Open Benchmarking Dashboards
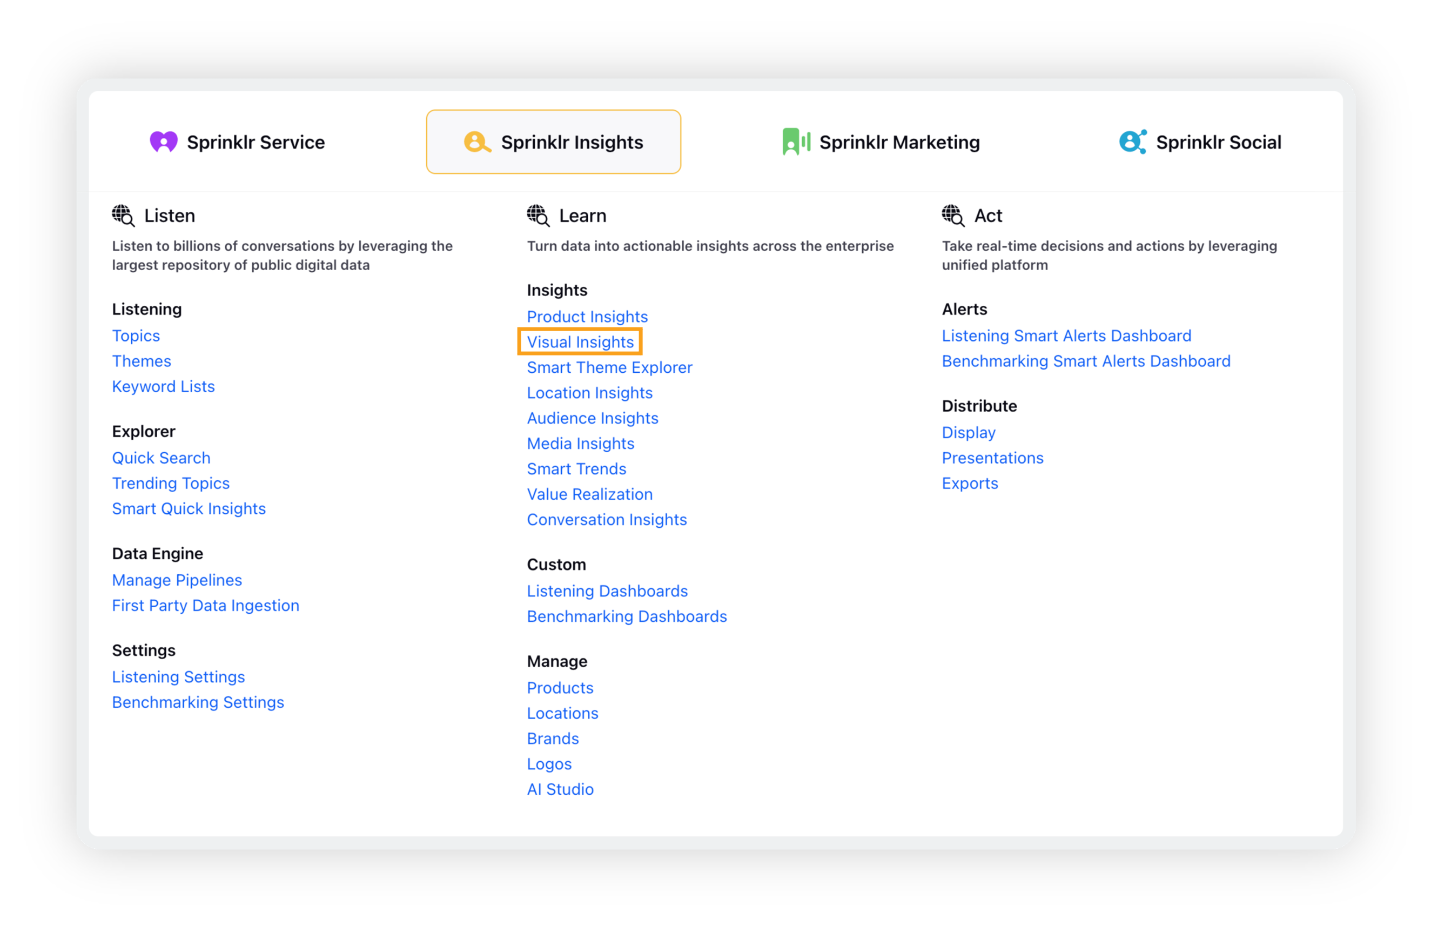Screen dimensions: 1431x926 pyautogui.click(x=627, y=616)
